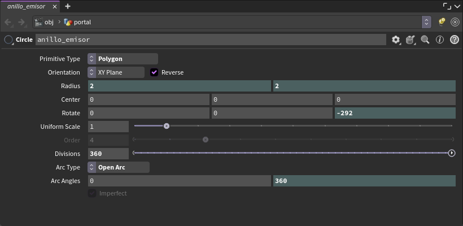
Task: Toggle the Reverse checkbox
Action: pyautogui.click(x=154, y=72)
